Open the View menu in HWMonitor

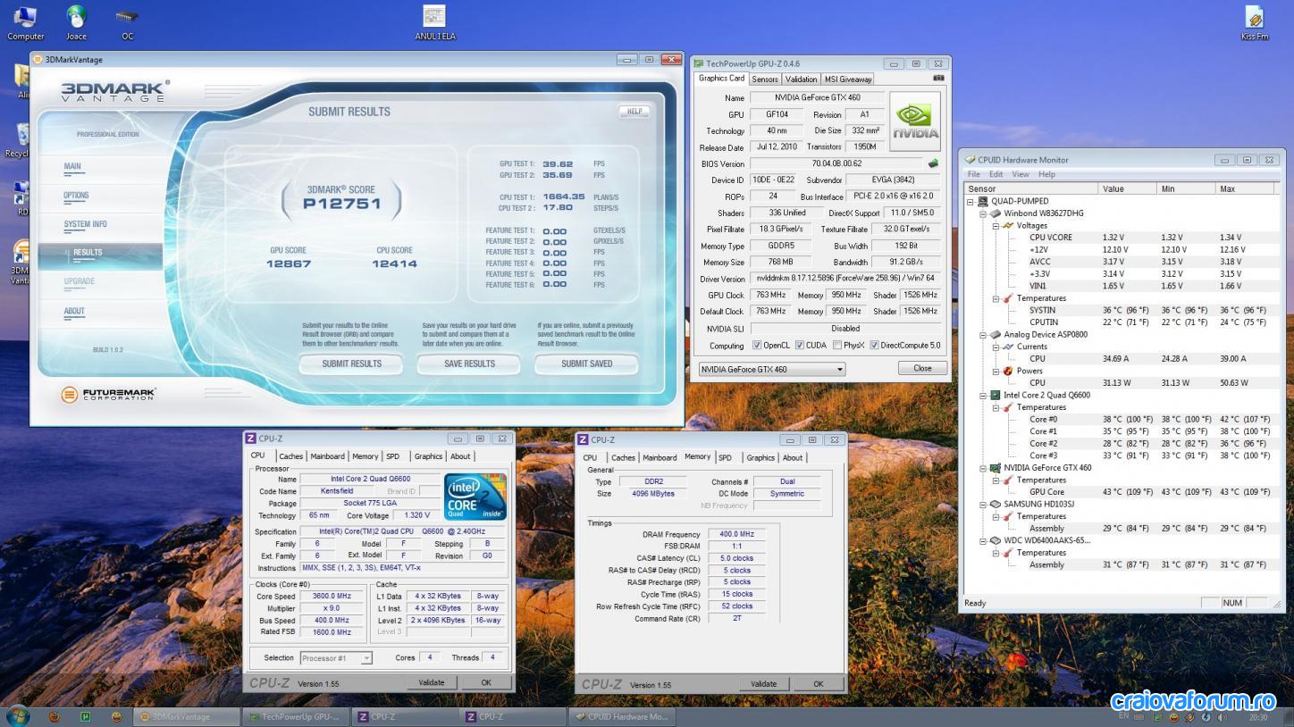tap(1020, 174)
